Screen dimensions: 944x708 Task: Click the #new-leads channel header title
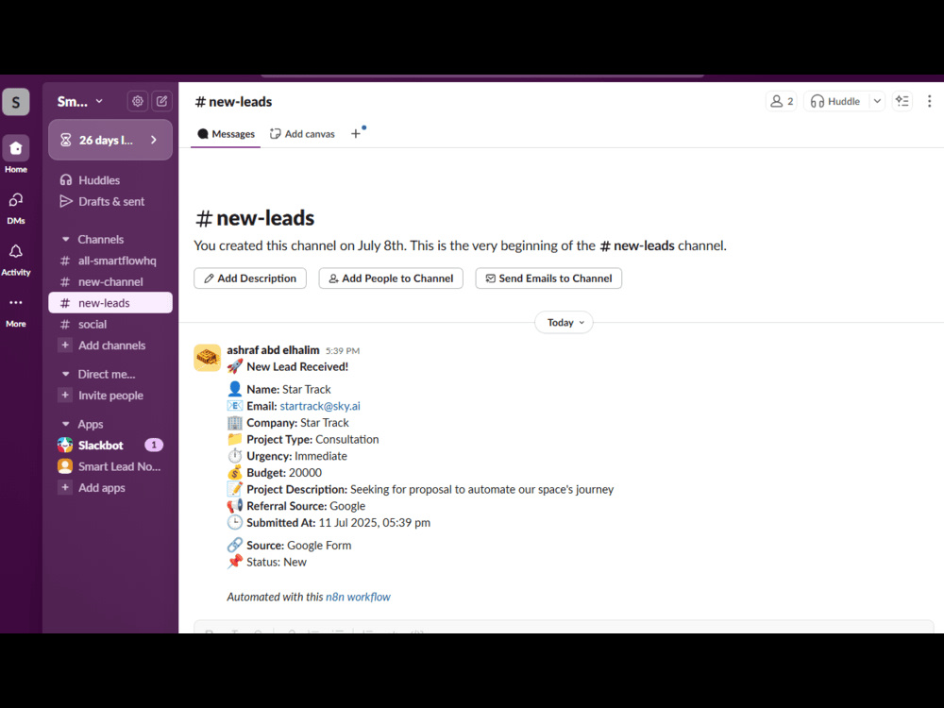click(x=233, y=102)
